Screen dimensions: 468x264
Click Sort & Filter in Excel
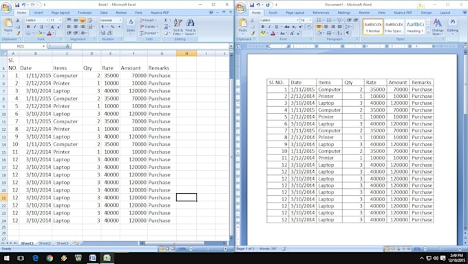(178, 27)
